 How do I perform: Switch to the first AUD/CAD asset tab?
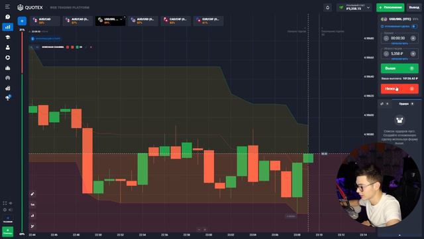coord(44,21)
